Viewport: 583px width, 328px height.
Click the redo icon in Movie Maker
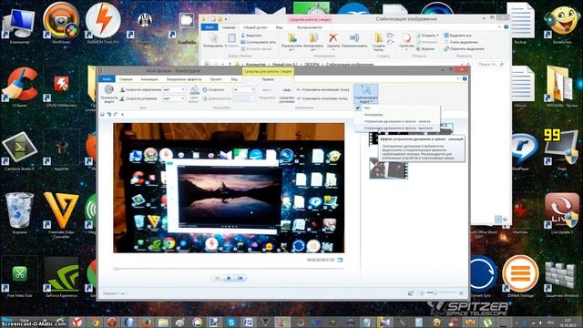pyautogui.click(x=116, y=115)
